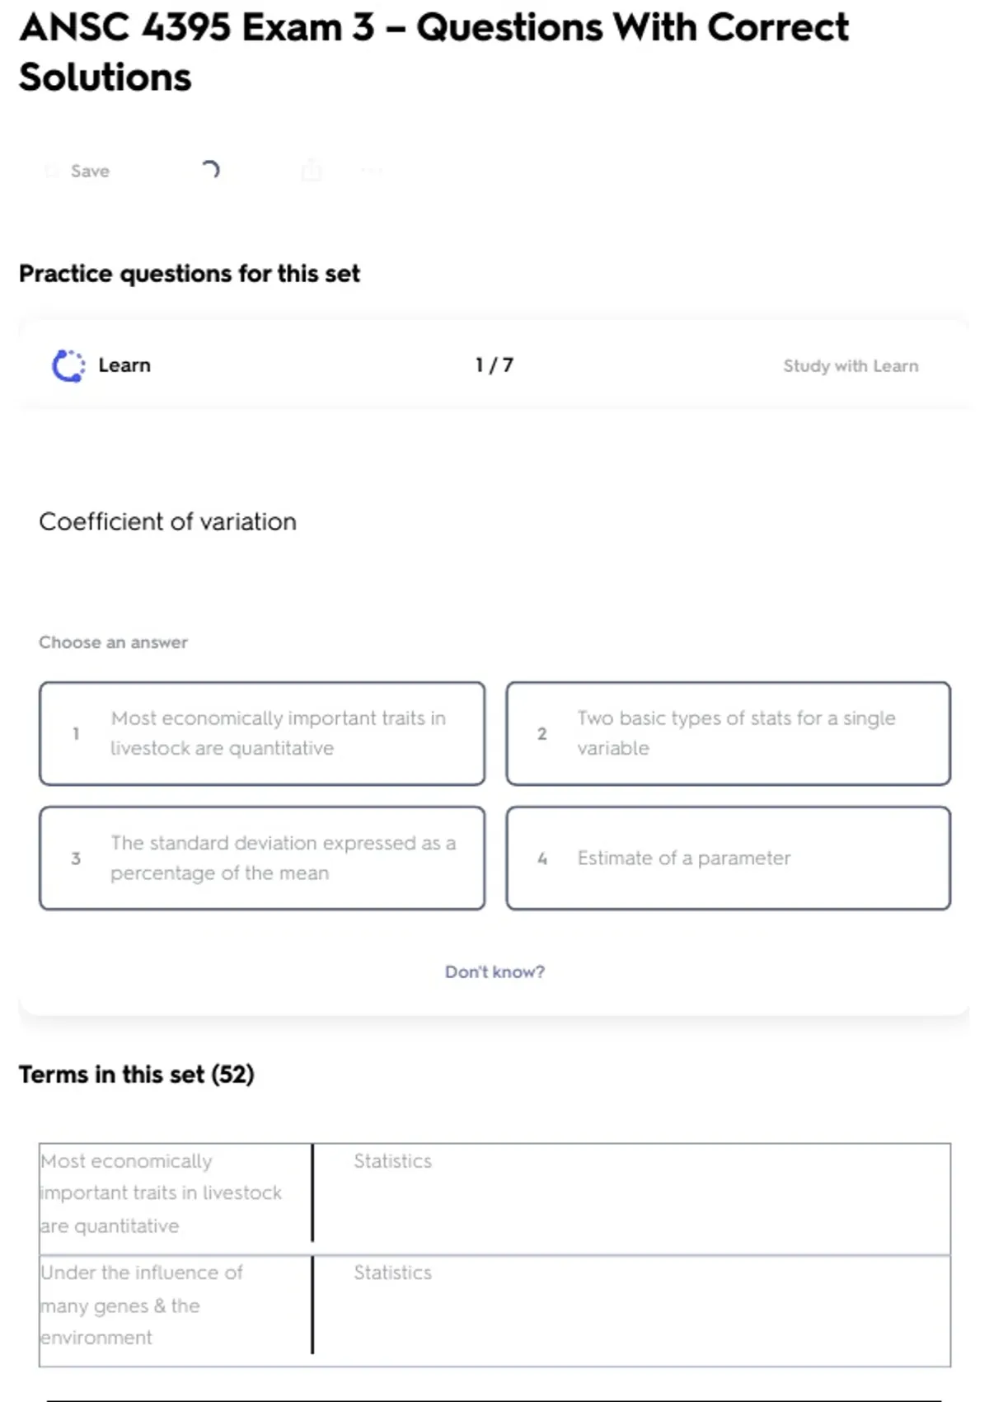Click the Save bookmark icon
This screenshot has width=989, height=1402.
point(52,171)
